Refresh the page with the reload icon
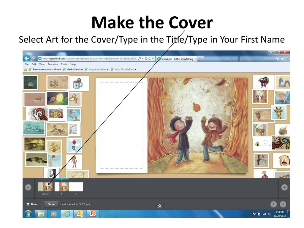The height and width of the screenshot is (228, 304). click(150, 58)
